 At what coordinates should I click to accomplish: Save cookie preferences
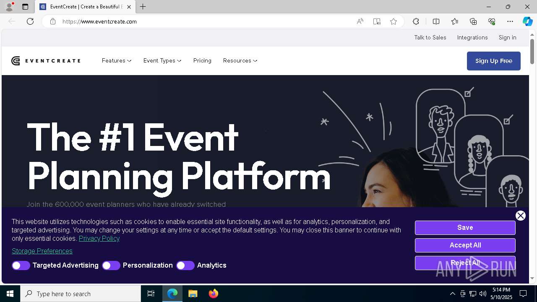pos(465,228)
